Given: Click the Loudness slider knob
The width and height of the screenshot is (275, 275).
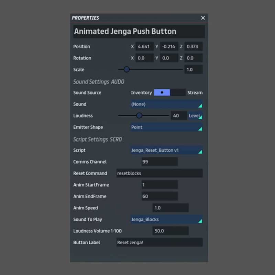Looking at the screenshot, I should pyautogui.click(x=139, y=115).
